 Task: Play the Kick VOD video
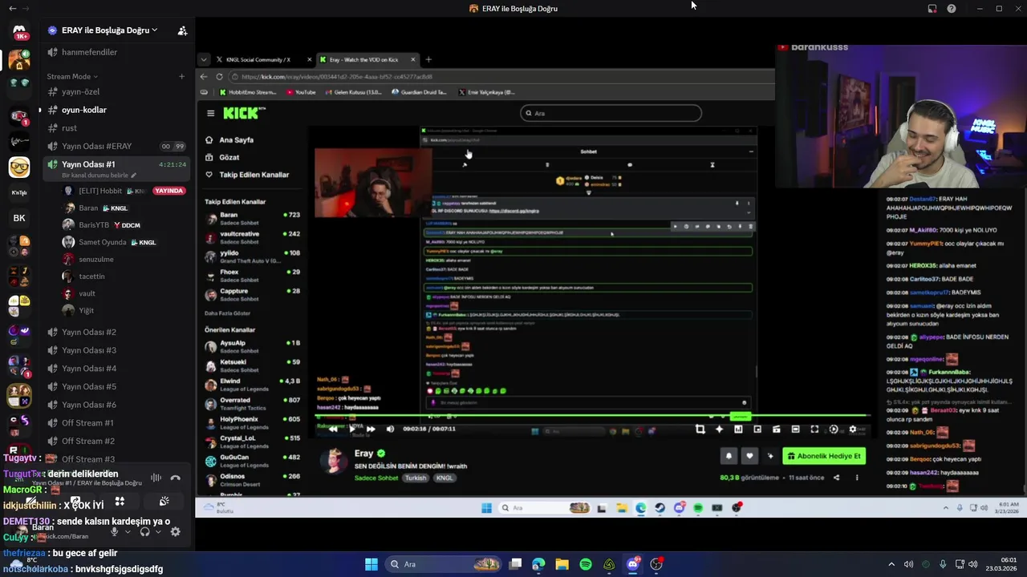point(351,429)
